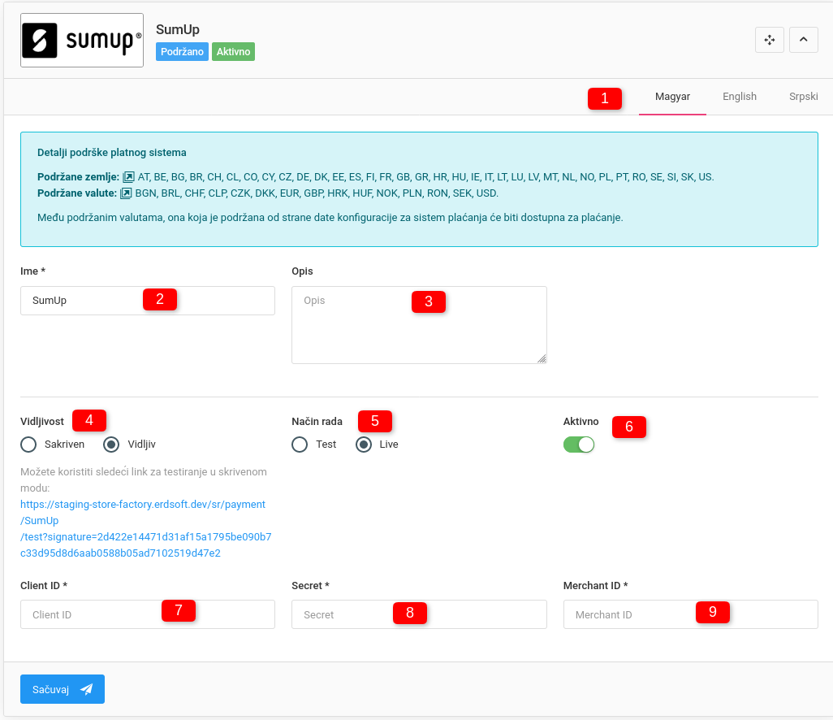This screenshot has width=833, height=720.
Task: Toggle the Aktivno switch off
Action: 579,445
